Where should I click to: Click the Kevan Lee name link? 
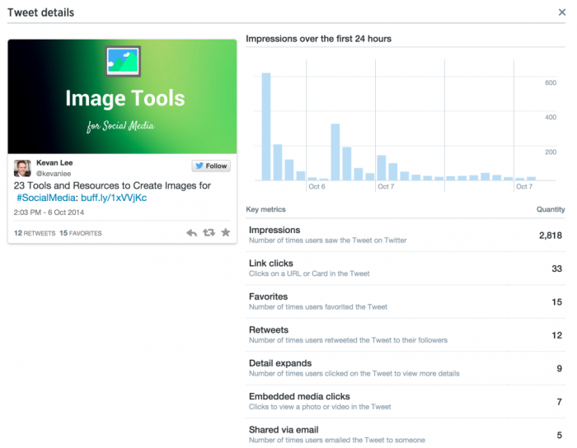(x=54, y=163)
